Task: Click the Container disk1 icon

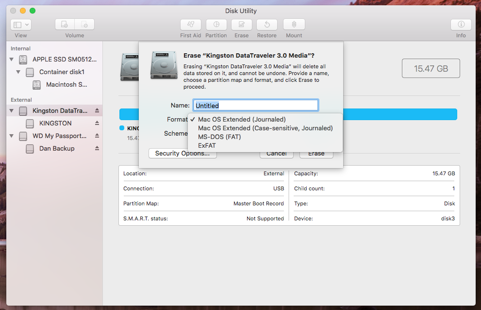Action: pos(30,72)
